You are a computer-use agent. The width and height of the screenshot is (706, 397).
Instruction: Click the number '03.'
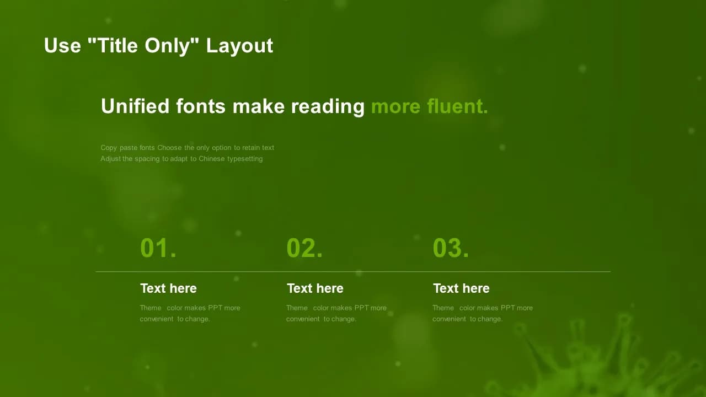tap(451, 248)
